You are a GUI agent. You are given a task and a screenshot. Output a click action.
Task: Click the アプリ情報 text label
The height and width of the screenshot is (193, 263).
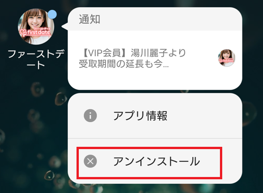(x=140, y=116)
